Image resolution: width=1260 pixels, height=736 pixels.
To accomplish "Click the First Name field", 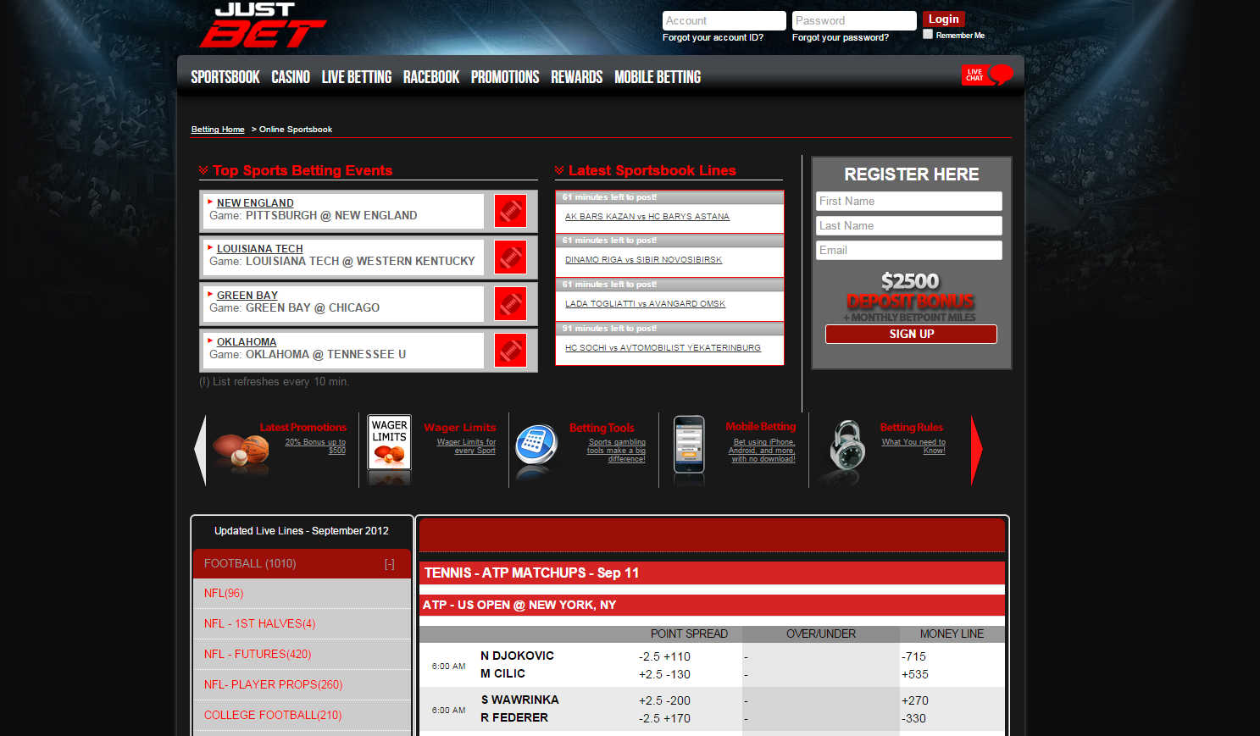I will 908,201.
